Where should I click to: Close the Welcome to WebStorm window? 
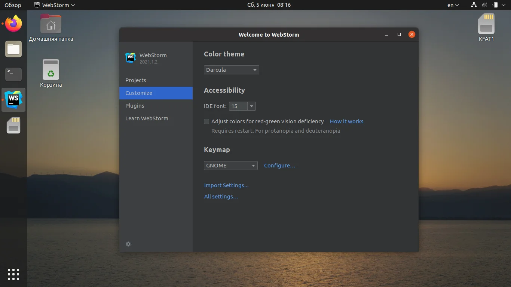tap(412, 34)
